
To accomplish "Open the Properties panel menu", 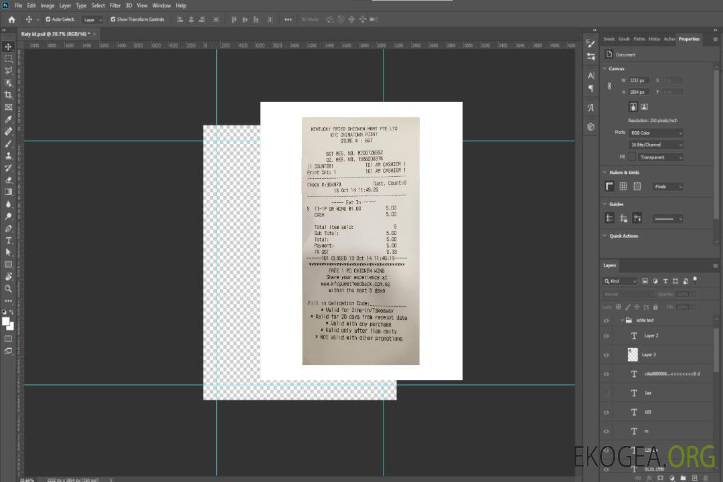I will 715,39.
